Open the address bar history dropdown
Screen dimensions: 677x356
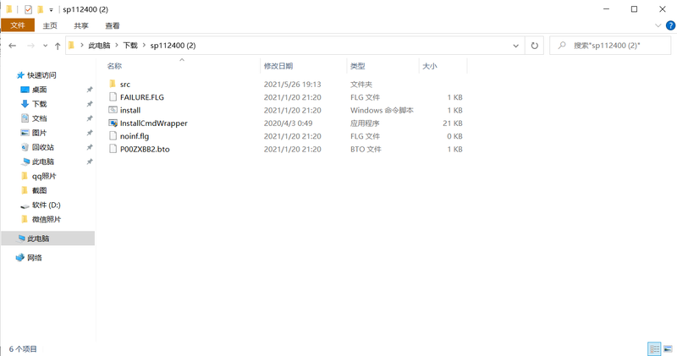click(515, 46)
